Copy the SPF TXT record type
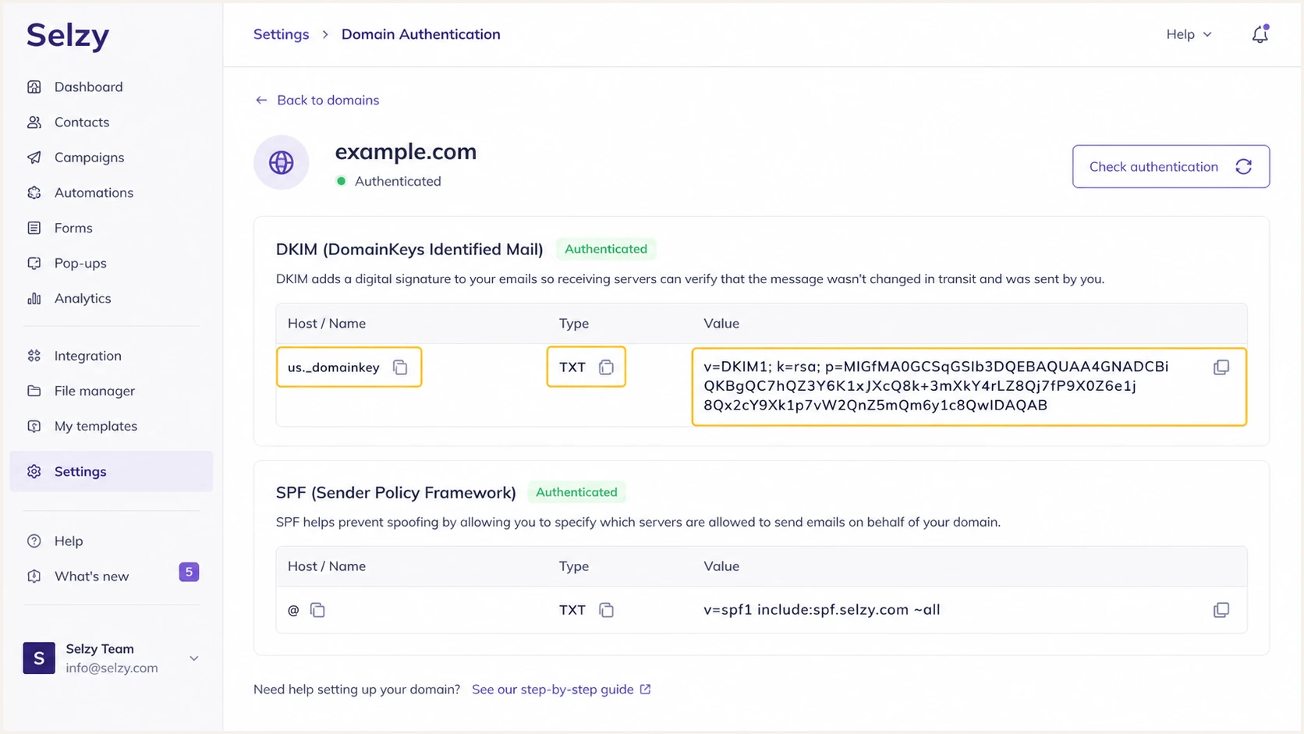 click(606, 610)
